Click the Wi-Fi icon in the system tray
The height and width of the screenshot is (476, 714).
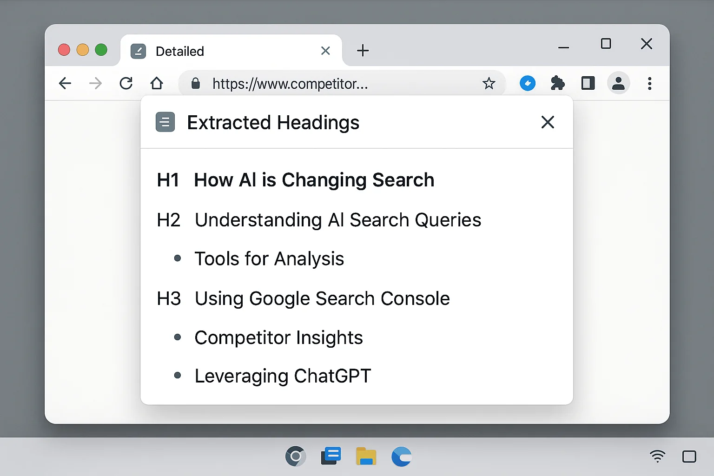pyautogui.click(x=657, y=456)
